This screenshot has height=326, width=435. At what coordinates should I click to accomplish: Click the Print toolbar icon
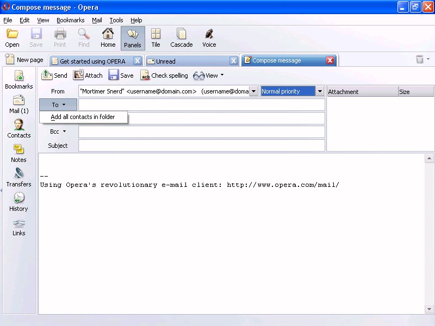(x=60, y=38)
